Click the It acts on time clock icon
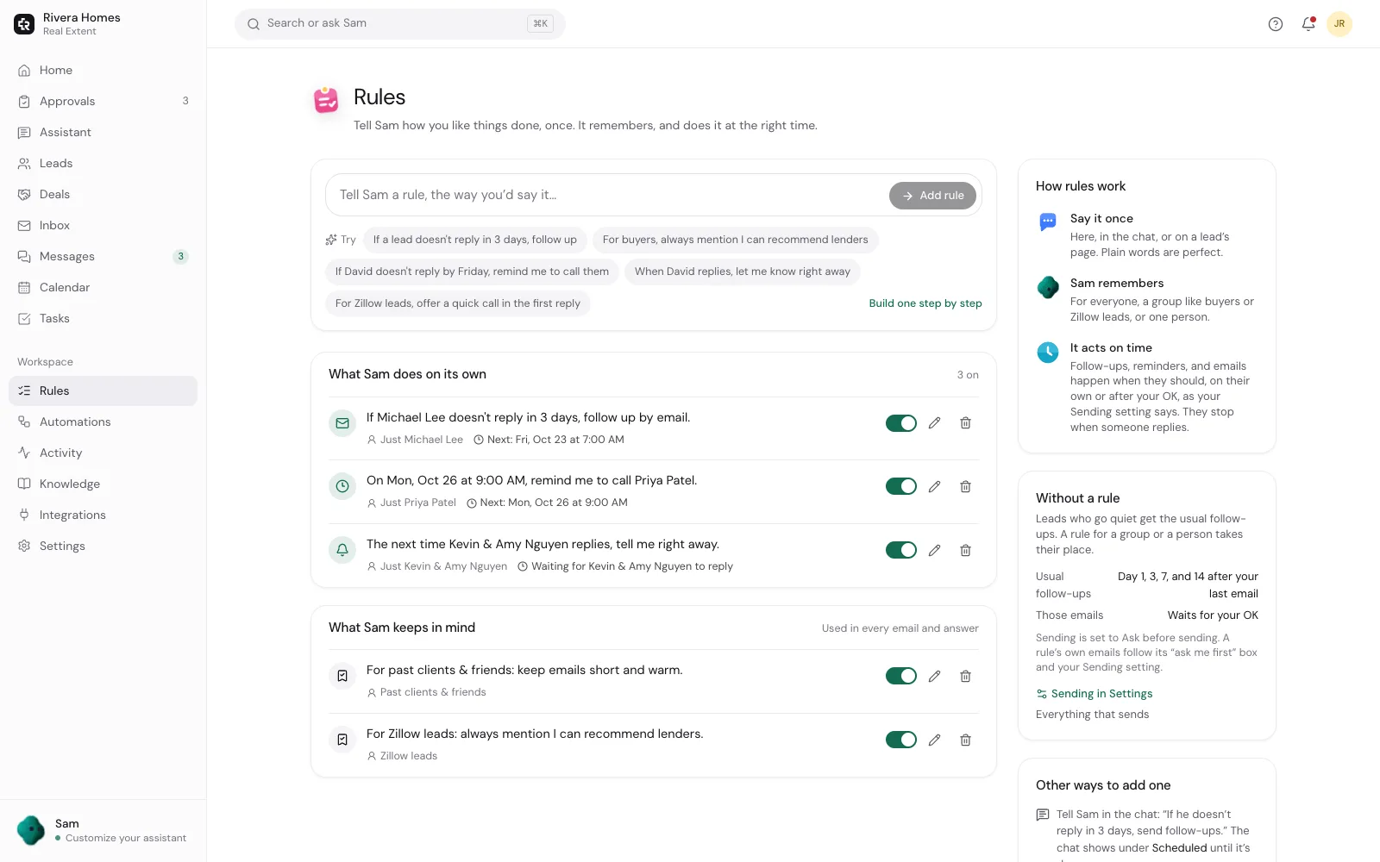 (x=1048, y=352)
